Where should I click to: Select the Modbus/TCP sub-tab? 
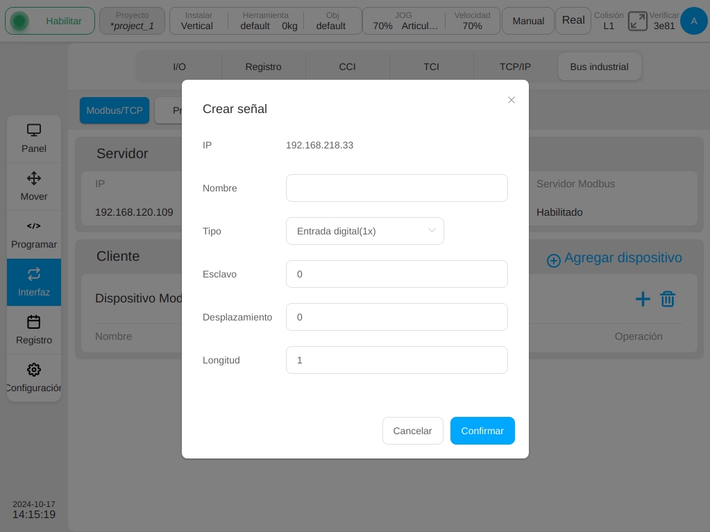(115, 110)
